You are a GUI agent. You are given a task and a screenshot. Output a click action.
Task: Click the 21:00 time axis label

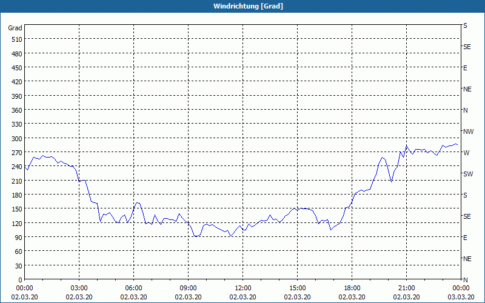click(x=406, y=288)
